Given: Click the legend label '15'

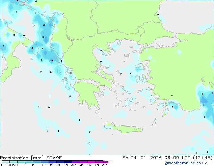Looking at the screenshot, I should 50,165.
